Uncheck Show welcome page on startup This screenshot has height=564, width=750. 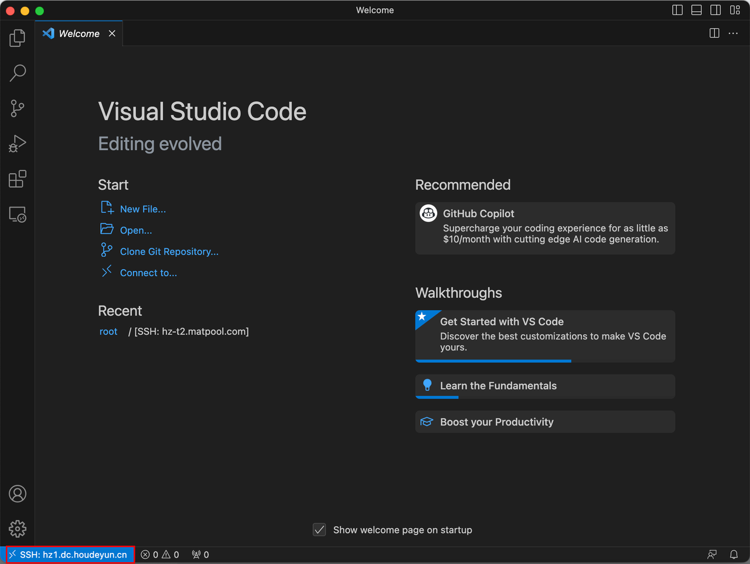(319, 530)
